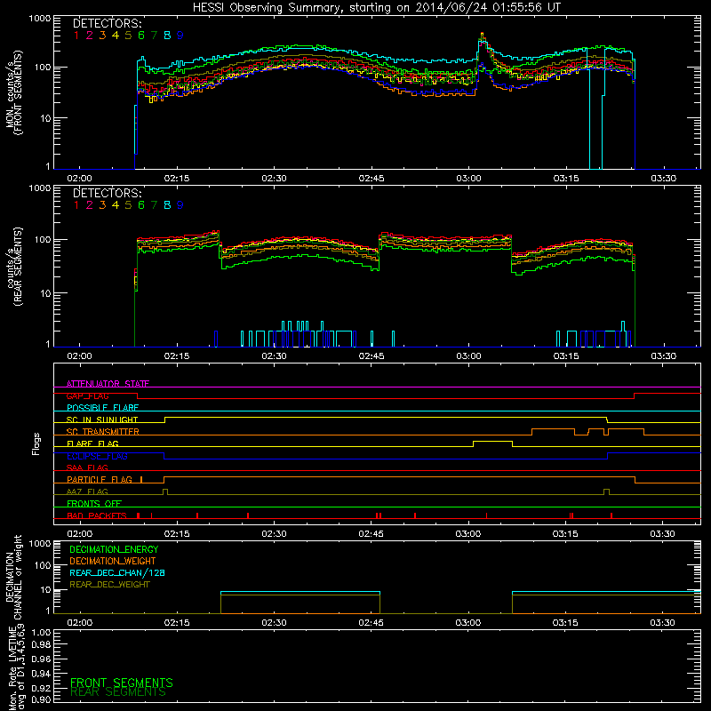Image resolution: width=711 pixels, height=711 pixels.
Task: Click the REAR_DEC_CHAN/128 legend entry
Action: click(x=117, y=572)
